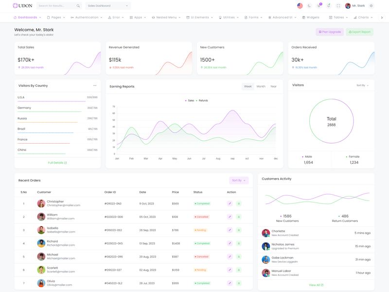The height and width of the screenshot is (292, 389).
Task: Open the shopping cart icon in header
Action: [319, 6]
